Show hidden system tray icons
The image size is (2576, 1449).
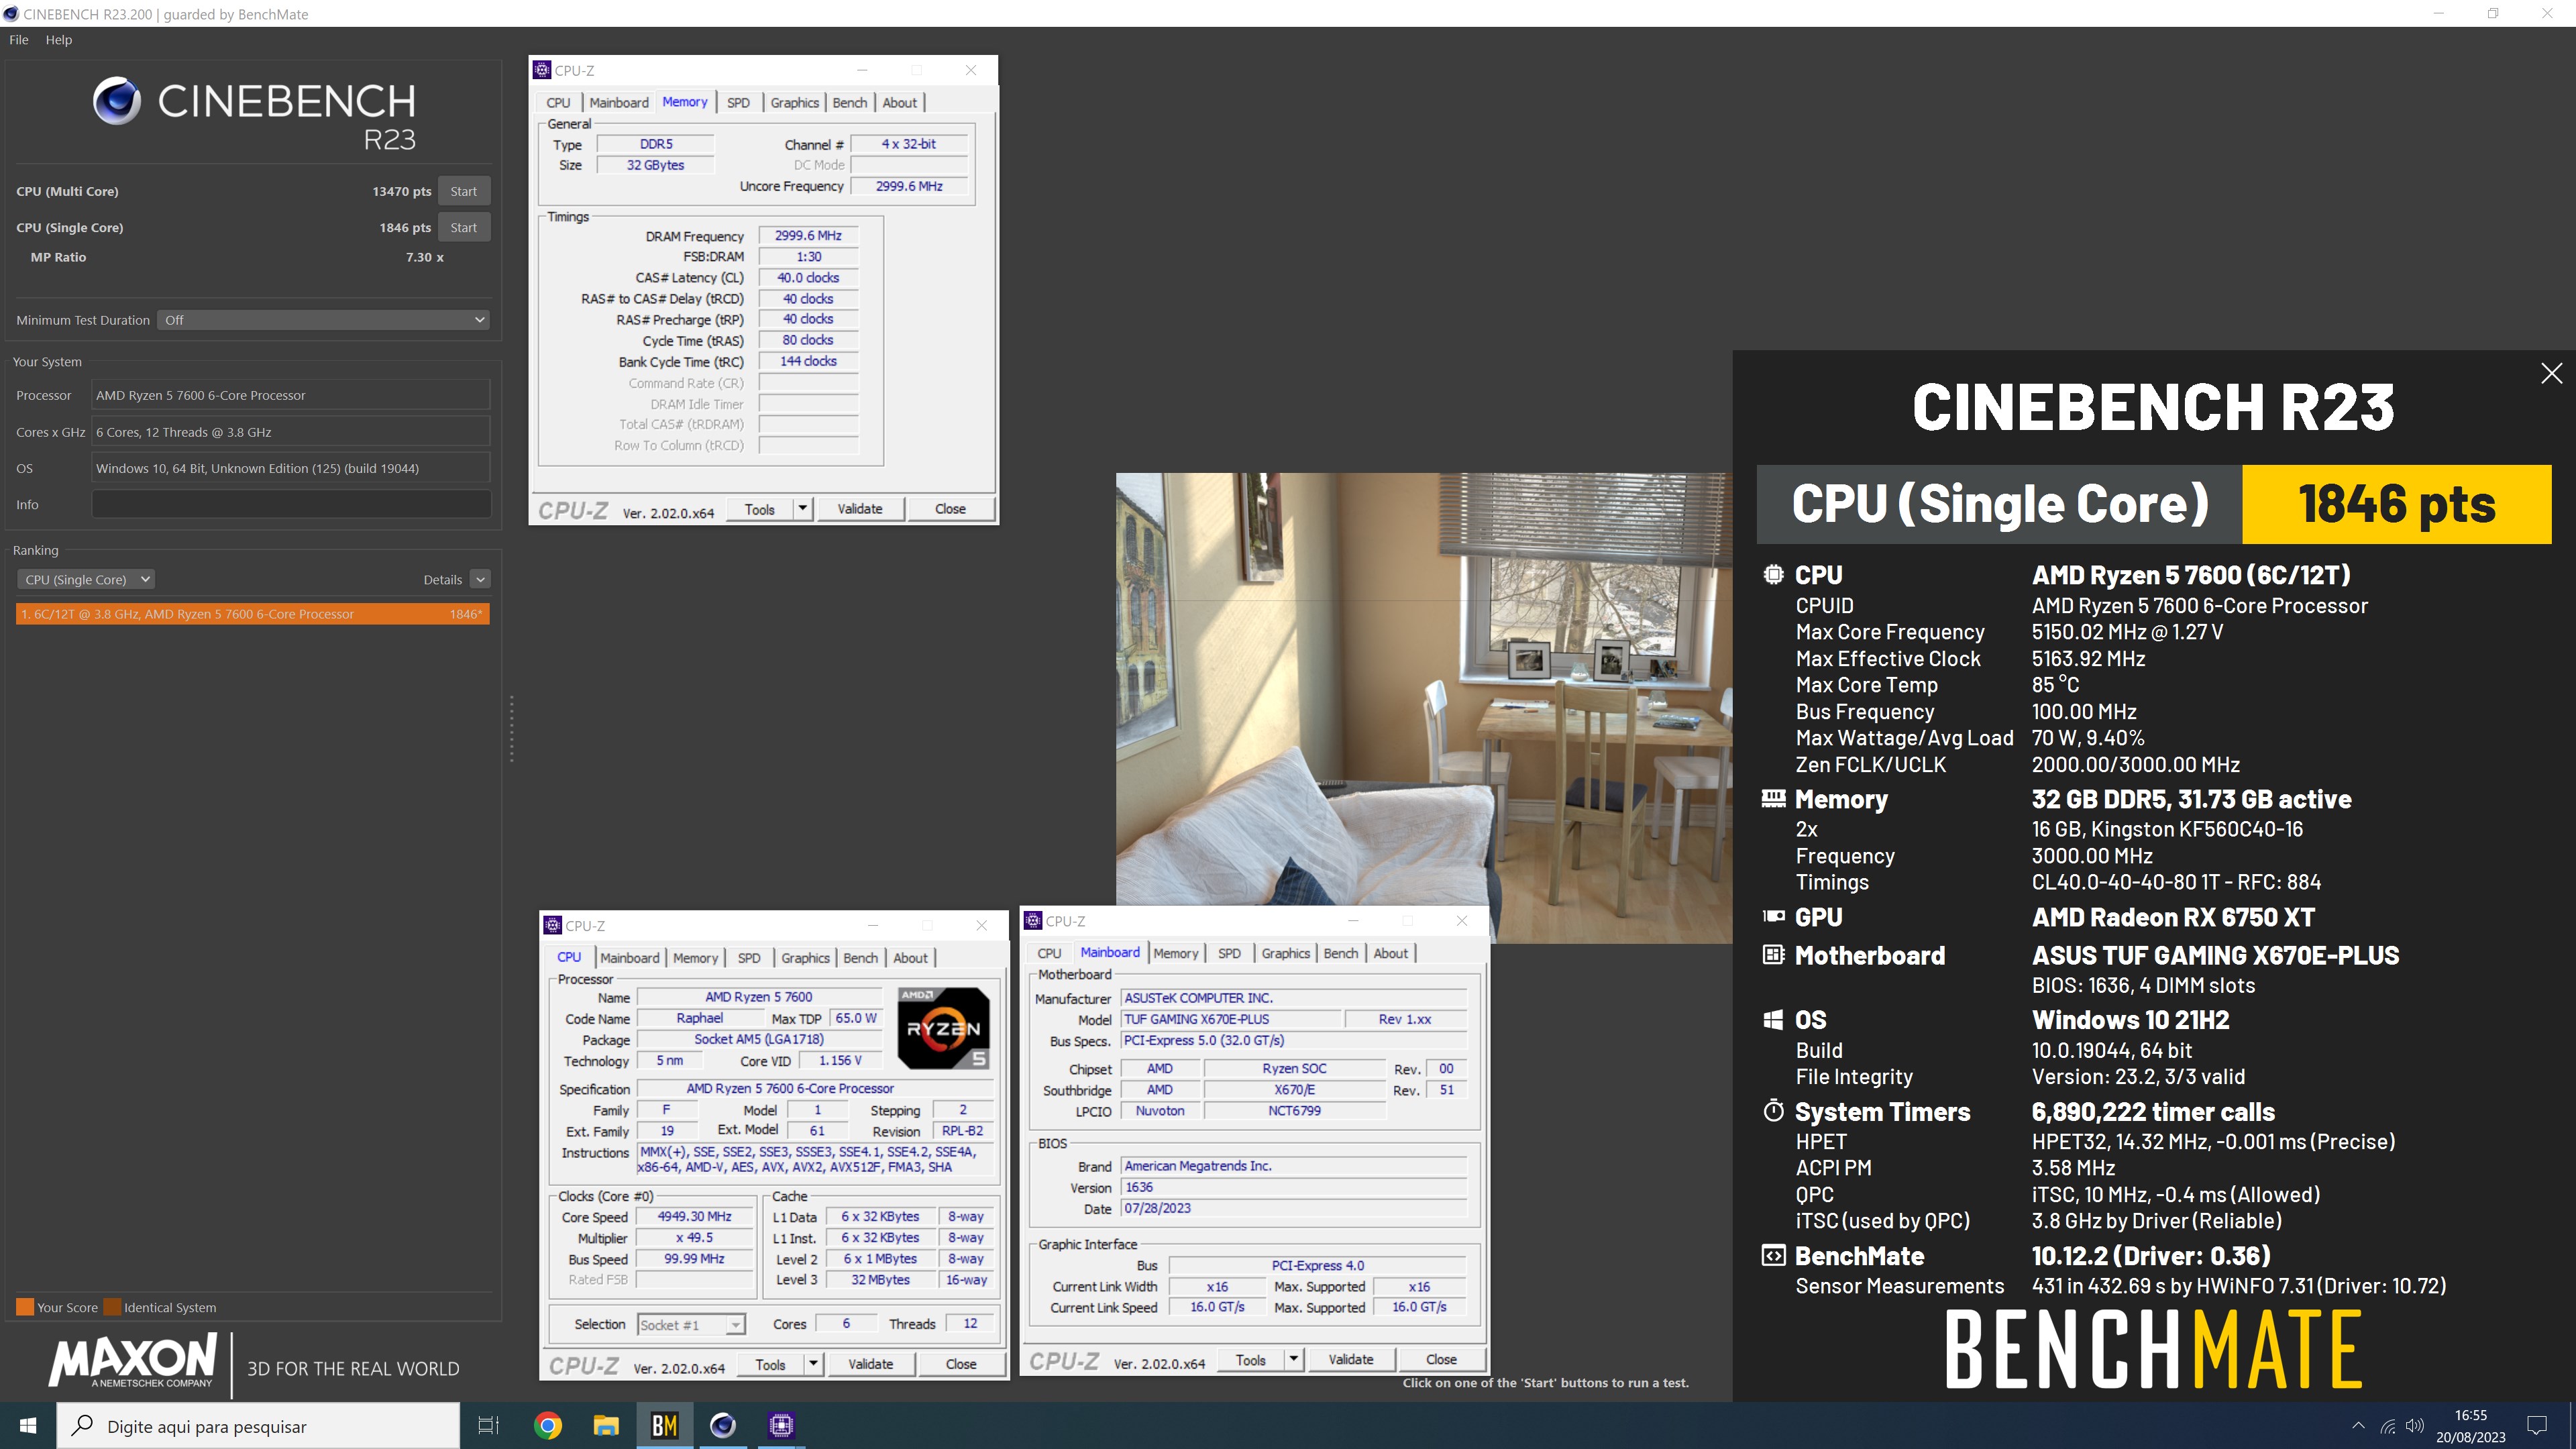2359,1426
